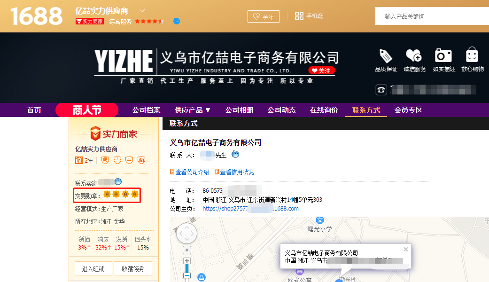The height and width of the screenshot is (282, 489).
Task: Click the map zoom in plus button
Action: coord(187,261)
